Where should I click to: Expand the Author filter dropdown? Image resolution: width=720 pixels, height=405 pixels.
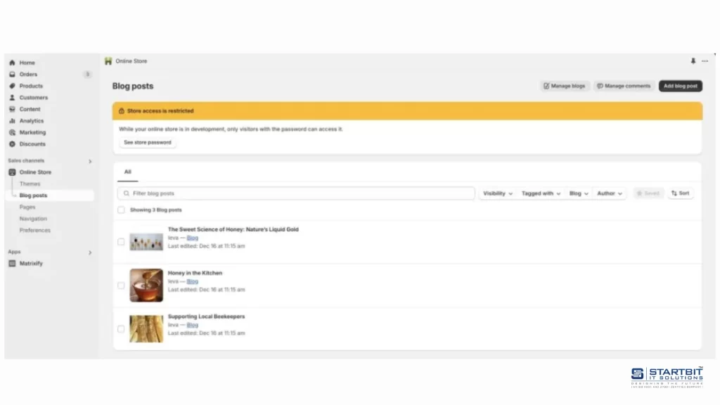click(609, 193)
